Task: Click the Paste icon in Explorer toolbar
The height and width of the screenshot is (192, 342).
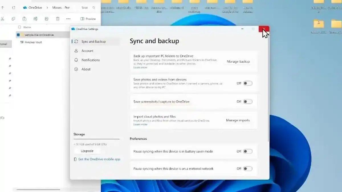Action: [25, 19]
